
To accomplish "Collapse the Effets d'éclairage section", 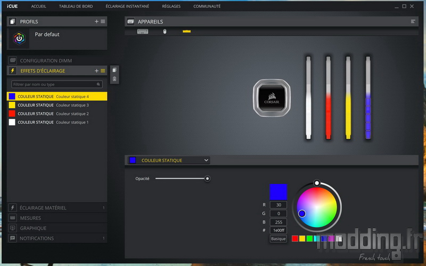I will click(43, 71).
